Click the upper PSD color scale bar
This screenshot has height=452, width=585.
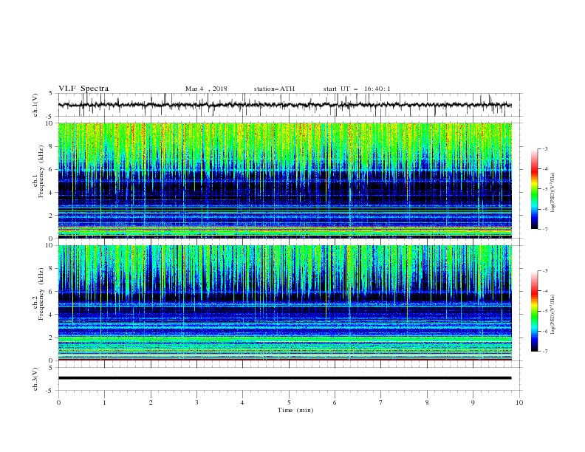(x=534, y=189)
